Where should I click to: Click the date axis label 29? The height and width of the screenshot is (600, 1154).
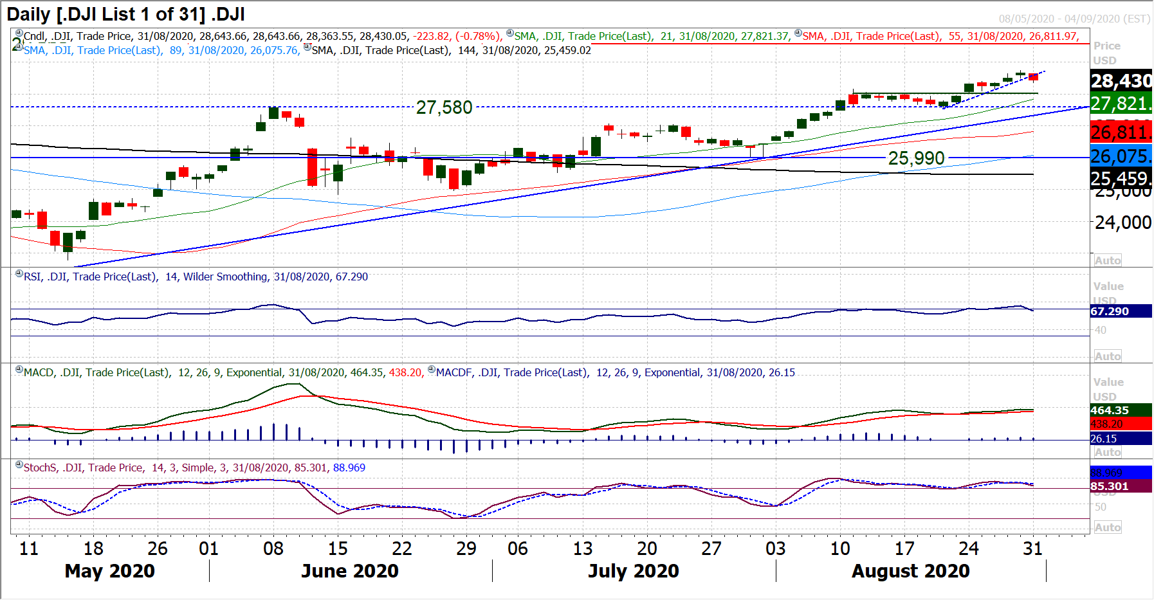coord(466,549)
